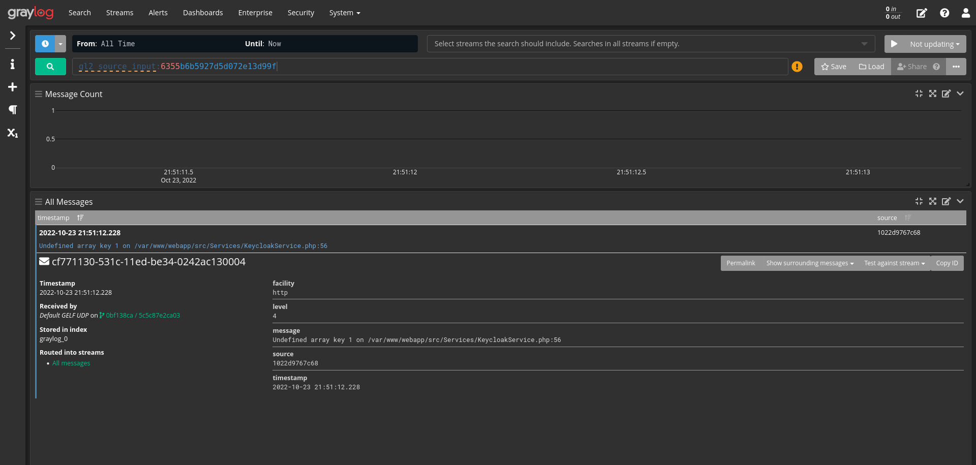
Task: Save the current search
Action: [834, 67]
